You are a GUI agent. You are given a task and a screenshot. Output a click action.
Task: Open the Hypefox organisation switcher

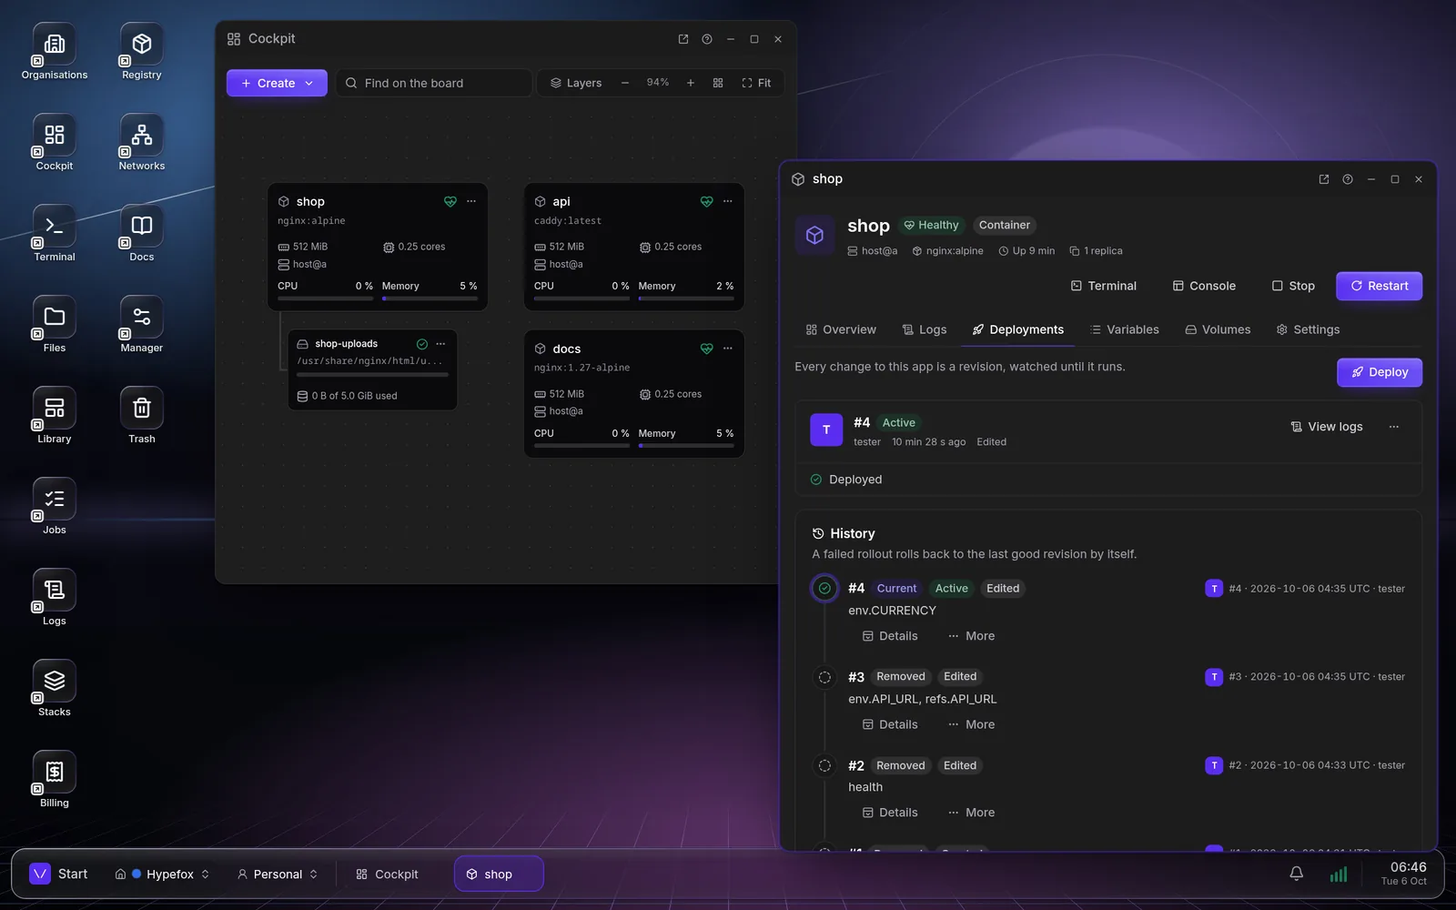(163, 874)
